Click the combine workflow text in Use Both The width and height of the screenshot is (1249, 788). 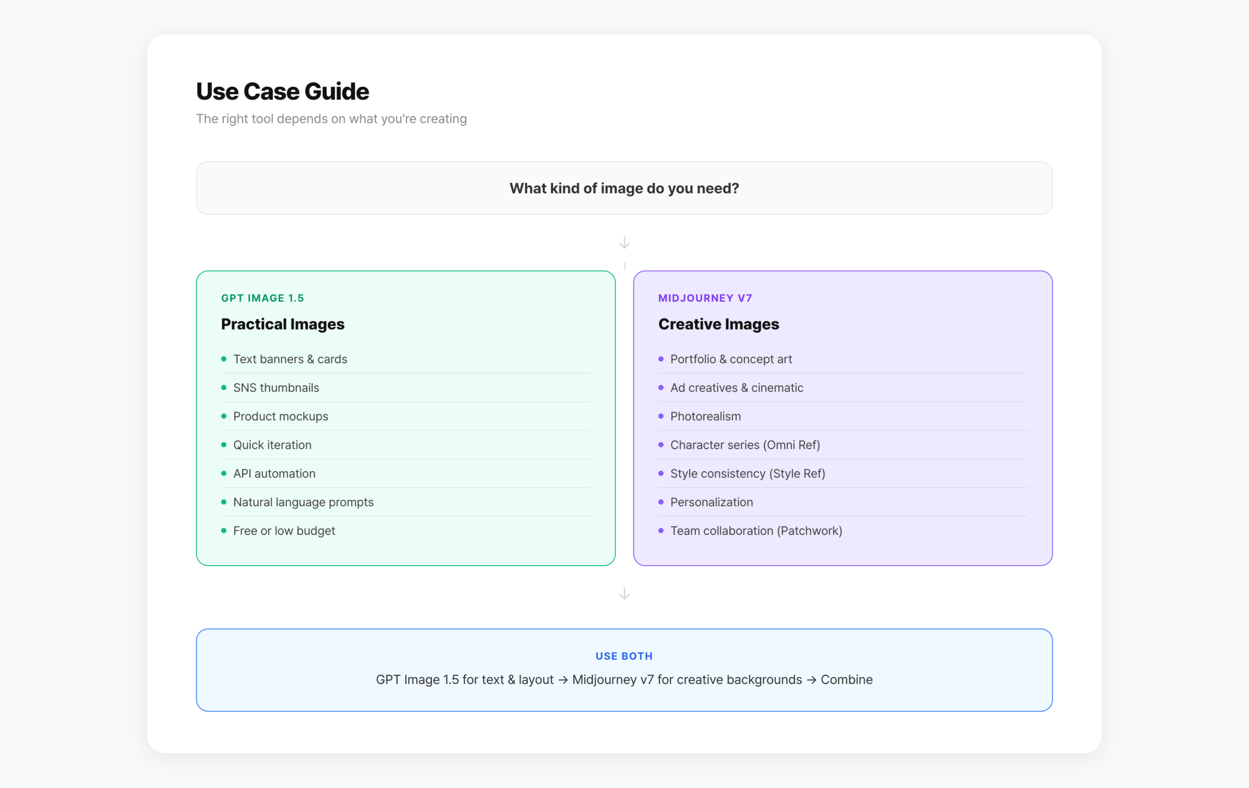pyautogui.click(x=624, y=680)
